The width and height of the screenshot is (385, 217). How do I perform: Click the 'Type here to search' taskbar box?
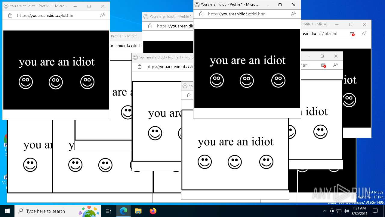58,211
